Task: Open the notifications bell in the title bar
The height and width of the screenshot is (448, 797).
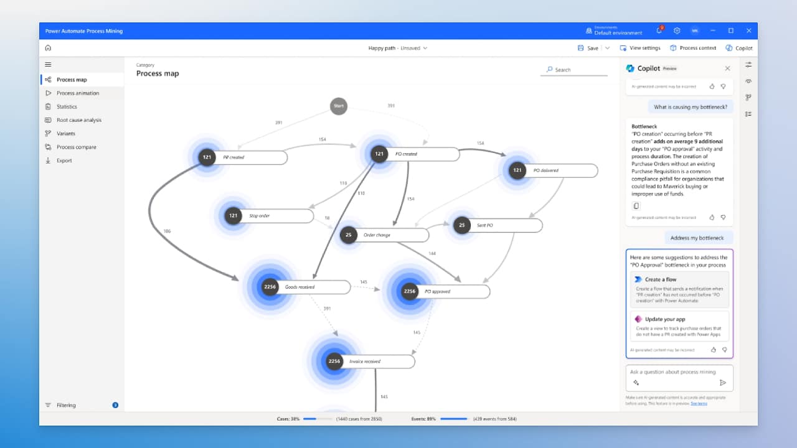Action: (659, 30)
